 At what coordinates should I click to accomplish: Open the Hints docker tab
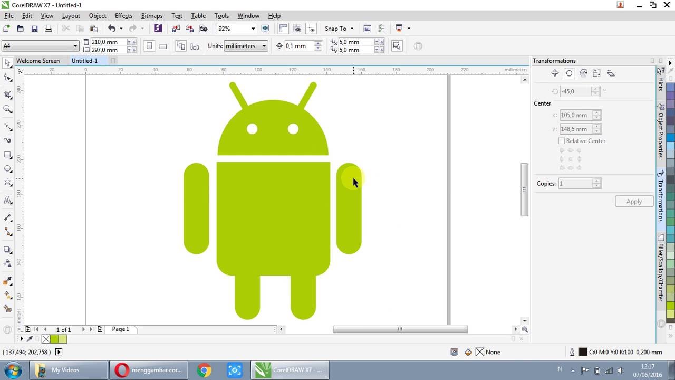pyautogui.click(x=660, y=79)
